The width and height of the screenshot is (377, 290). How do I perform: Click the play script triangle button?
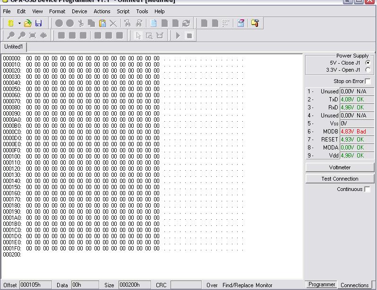[x=178, y=35]
